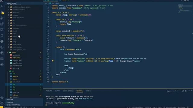Expand the TIMELINE section
Screen dimensions: 193x108
tap(24, 102)
